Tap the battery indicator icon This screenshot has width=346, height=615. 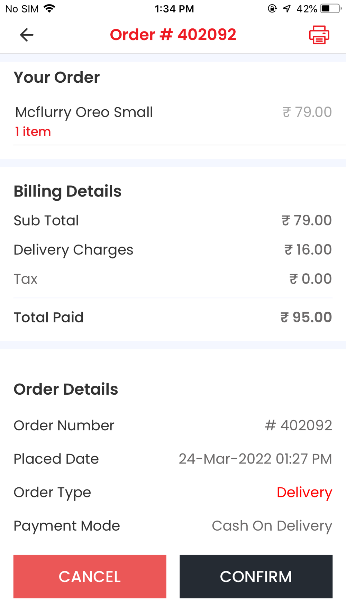tap(330, 9)
